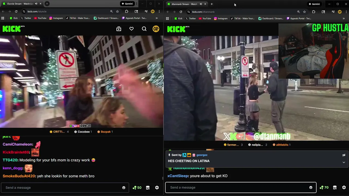Click the heart following icon in Kick header
Image resolution: width=349 pixels, height=196 pixels.
point(131,29)
